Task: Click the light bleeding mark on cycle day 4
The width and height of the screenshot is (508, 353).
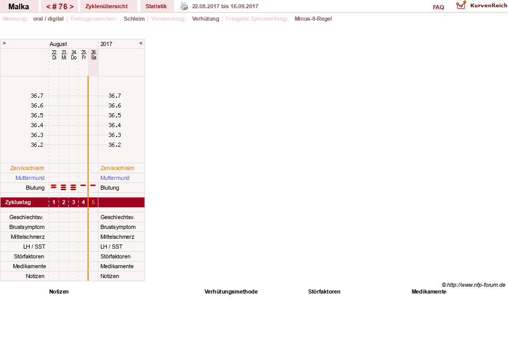Action: (83, 185)
